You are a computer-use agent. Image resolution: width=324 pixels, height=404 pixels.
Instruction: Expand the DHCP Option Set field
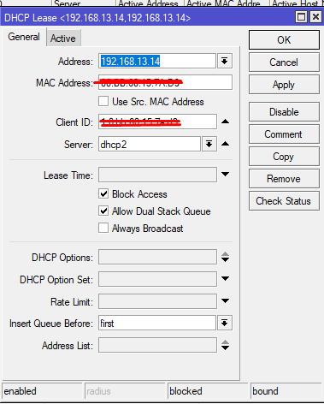click(225, 279)
